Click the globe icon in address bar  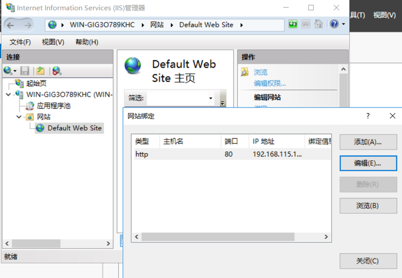pos(52,25)
